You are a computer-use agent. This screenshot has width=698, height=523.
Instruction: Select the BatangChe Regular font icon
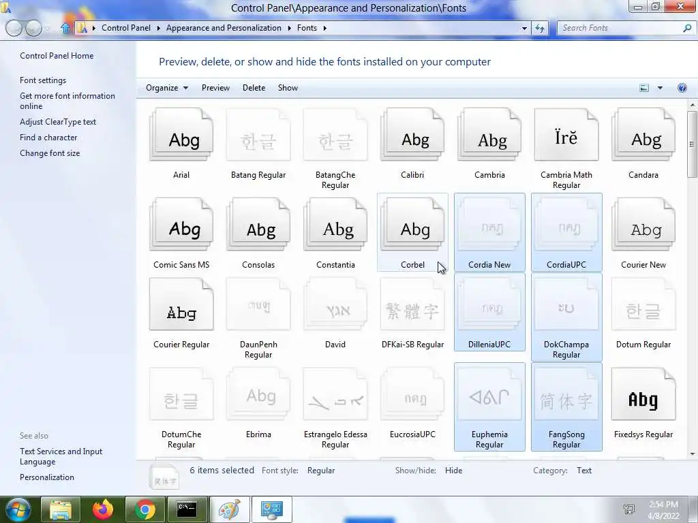point(335,134)
